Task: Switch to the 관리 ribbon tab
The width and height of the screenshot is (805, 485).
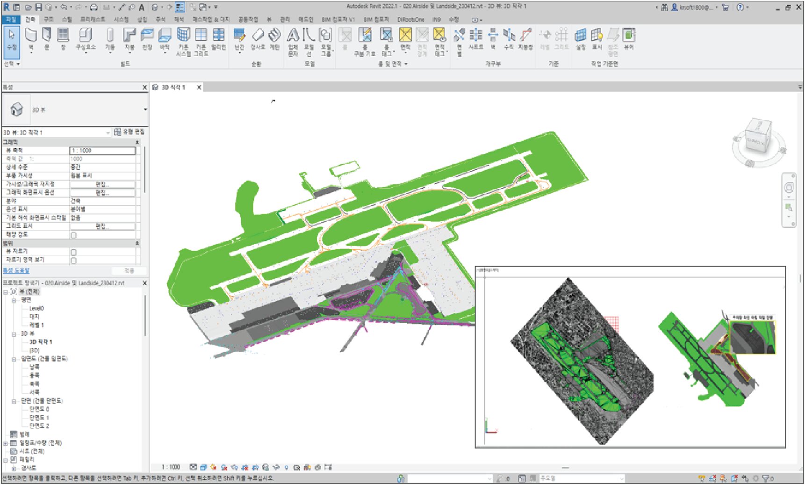Action: pos(285,20)
